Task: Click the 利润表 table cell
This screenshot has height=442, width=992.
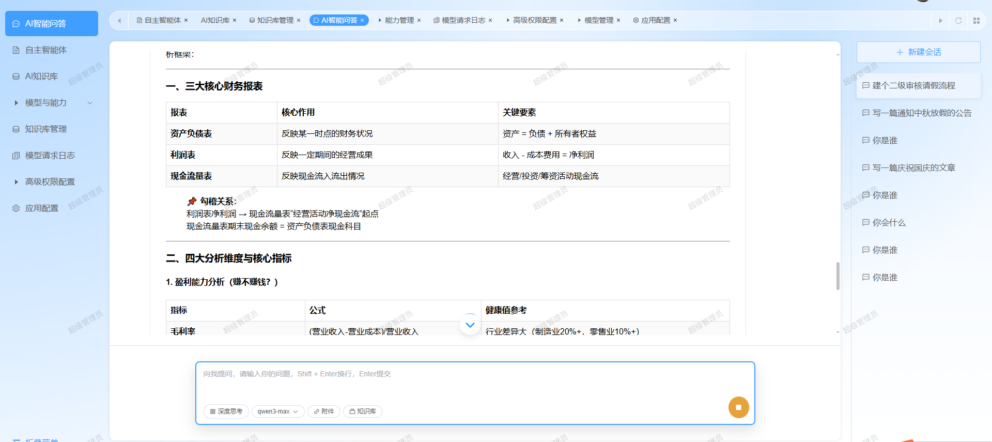Action: click(221, 155)
